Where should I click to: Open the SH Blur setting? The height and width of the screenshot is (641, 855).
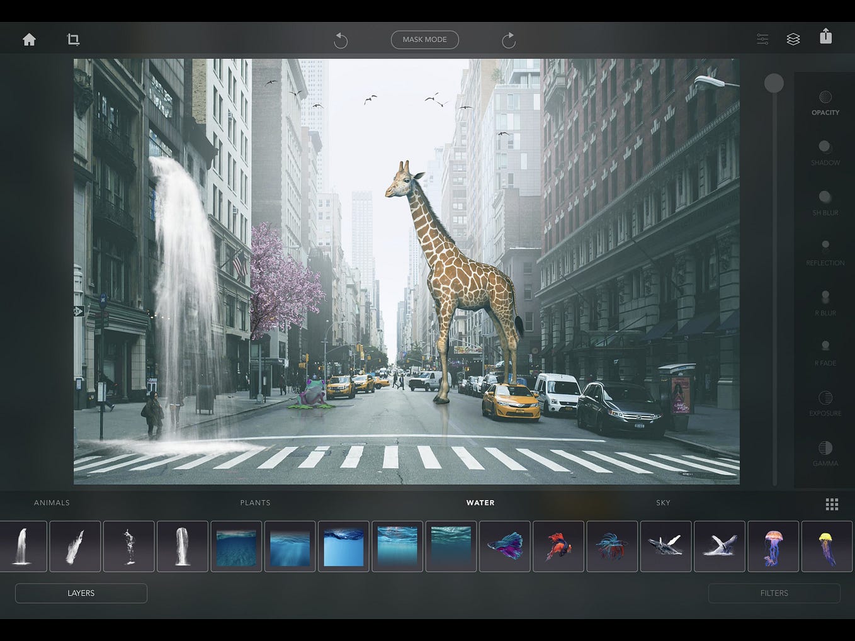[x=825, y=200]
